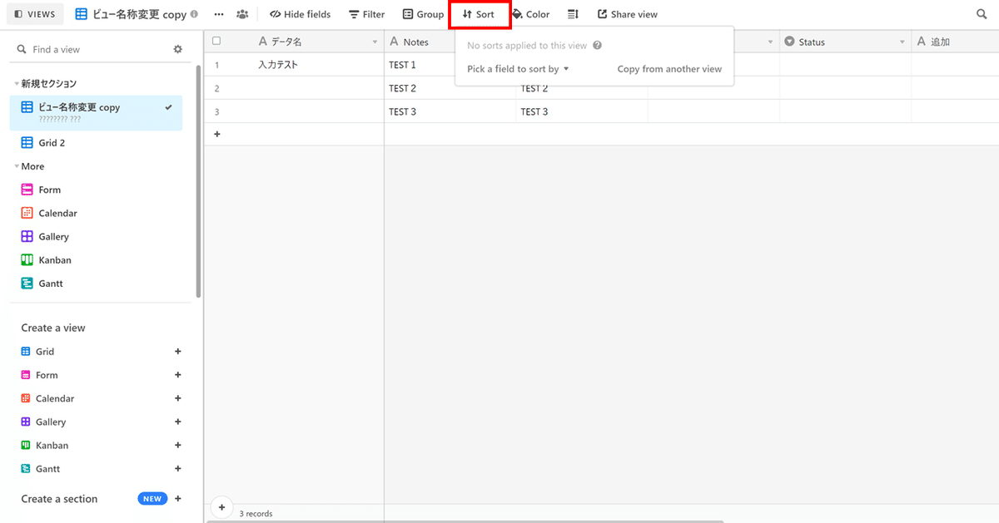This screenshot has height=523, width=999.
Task: Click Create a section label
Action: click(x=59, y=499)
